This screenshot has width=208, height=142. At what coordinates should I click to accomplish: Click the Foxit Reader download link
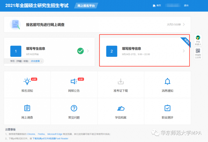(x=50, y=138)
